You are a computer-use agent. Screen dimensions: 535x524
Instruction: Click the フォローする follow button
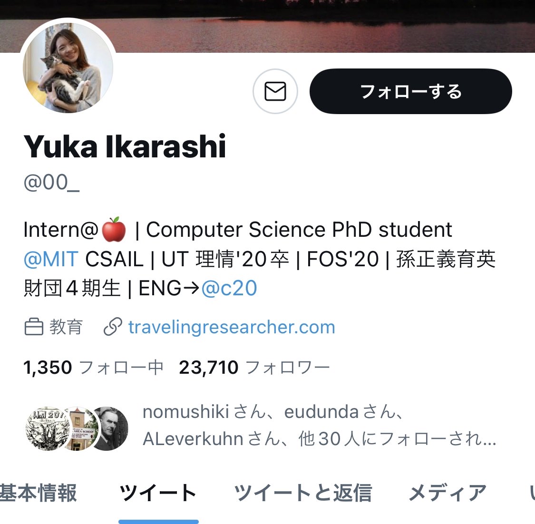coord(411,91)
